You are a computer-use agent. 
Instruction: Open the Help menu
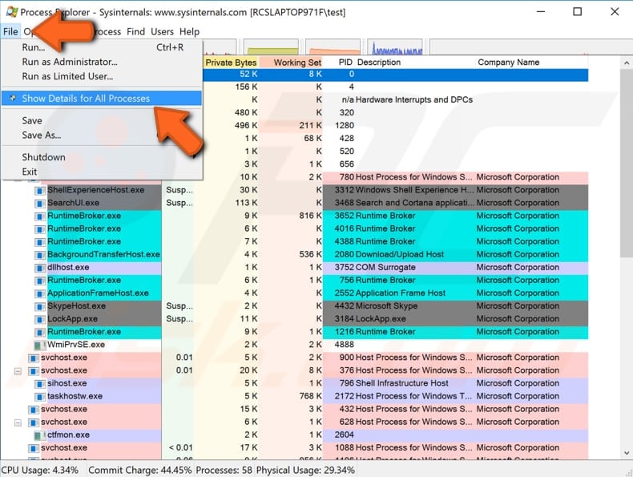[189, 31]
